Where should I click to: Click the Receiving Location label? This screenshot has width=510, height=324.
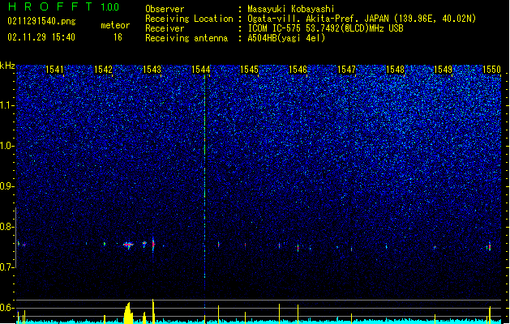[189, 19]
